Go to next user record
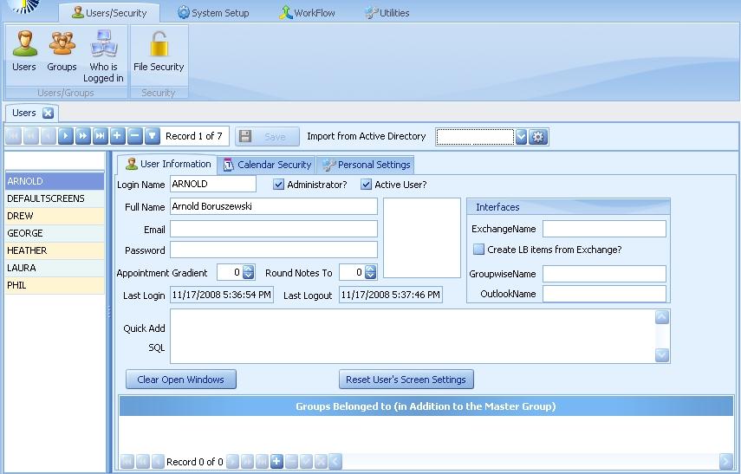Viewport: 741px width, 474px height. 66,136
